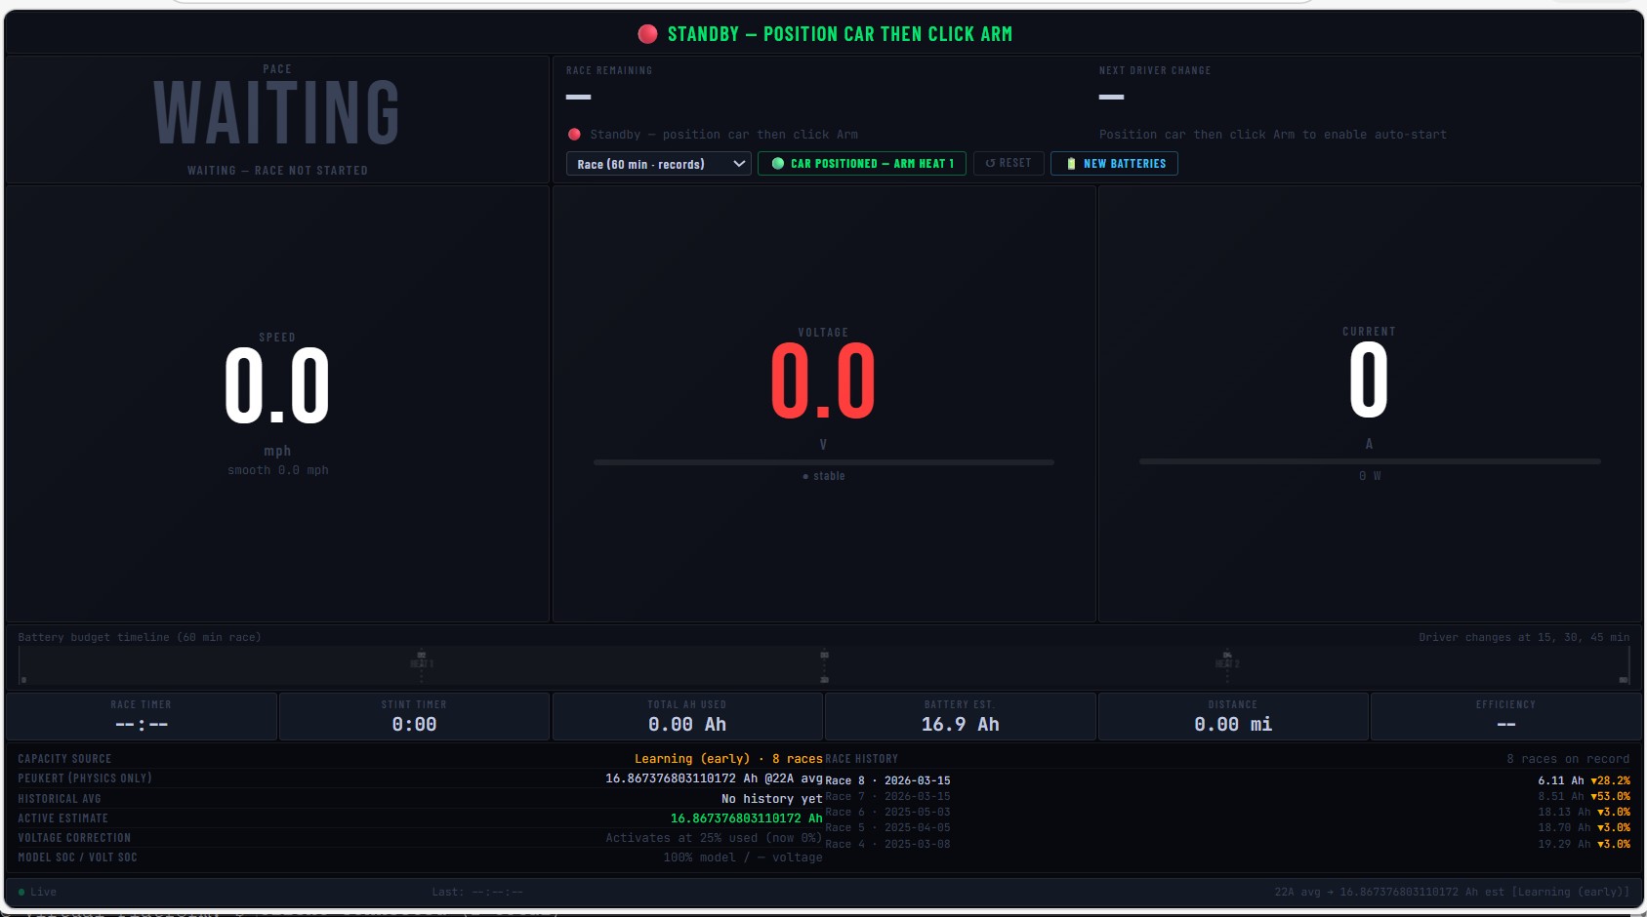Click the Stint Timer tile
Viewport: 1647px width, 917px height.
point(414,717)
